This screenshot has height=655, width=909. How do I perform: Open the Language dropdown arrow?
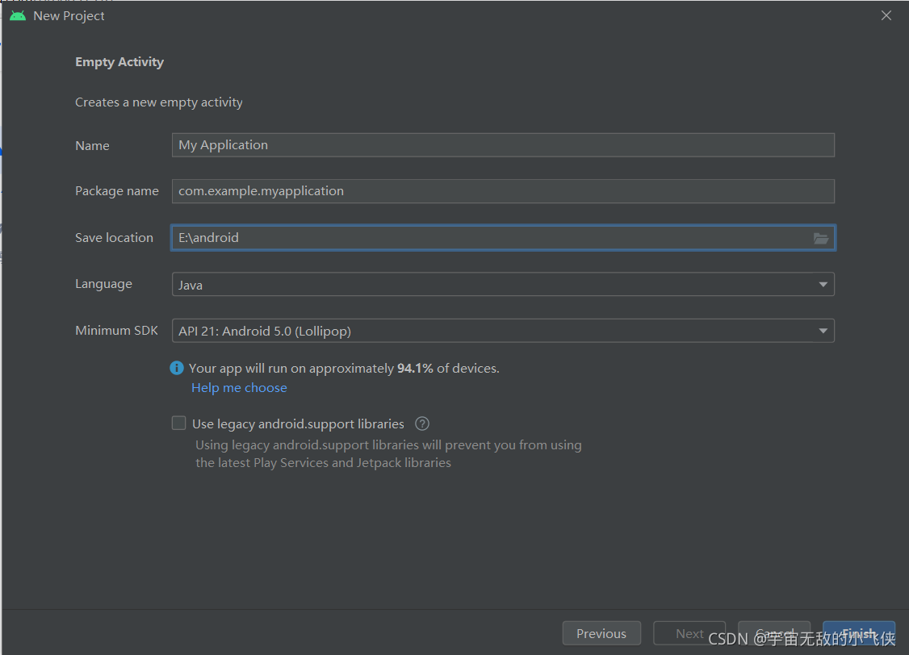coord(823,285)
